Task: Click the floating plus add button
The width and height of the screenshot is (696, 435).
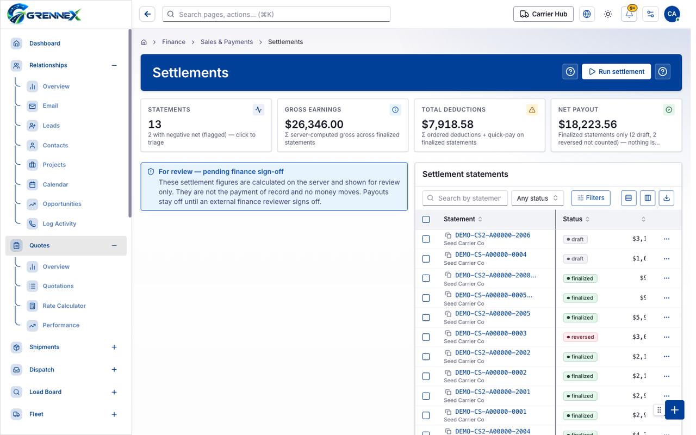Action: [675, 410]
